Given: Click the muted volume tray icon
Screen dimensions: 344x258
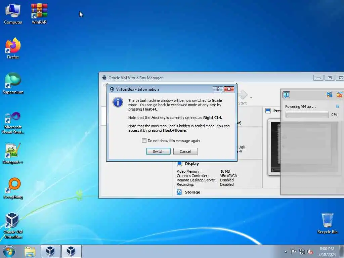Looking at the screenshot, I should tap(310, 252).
